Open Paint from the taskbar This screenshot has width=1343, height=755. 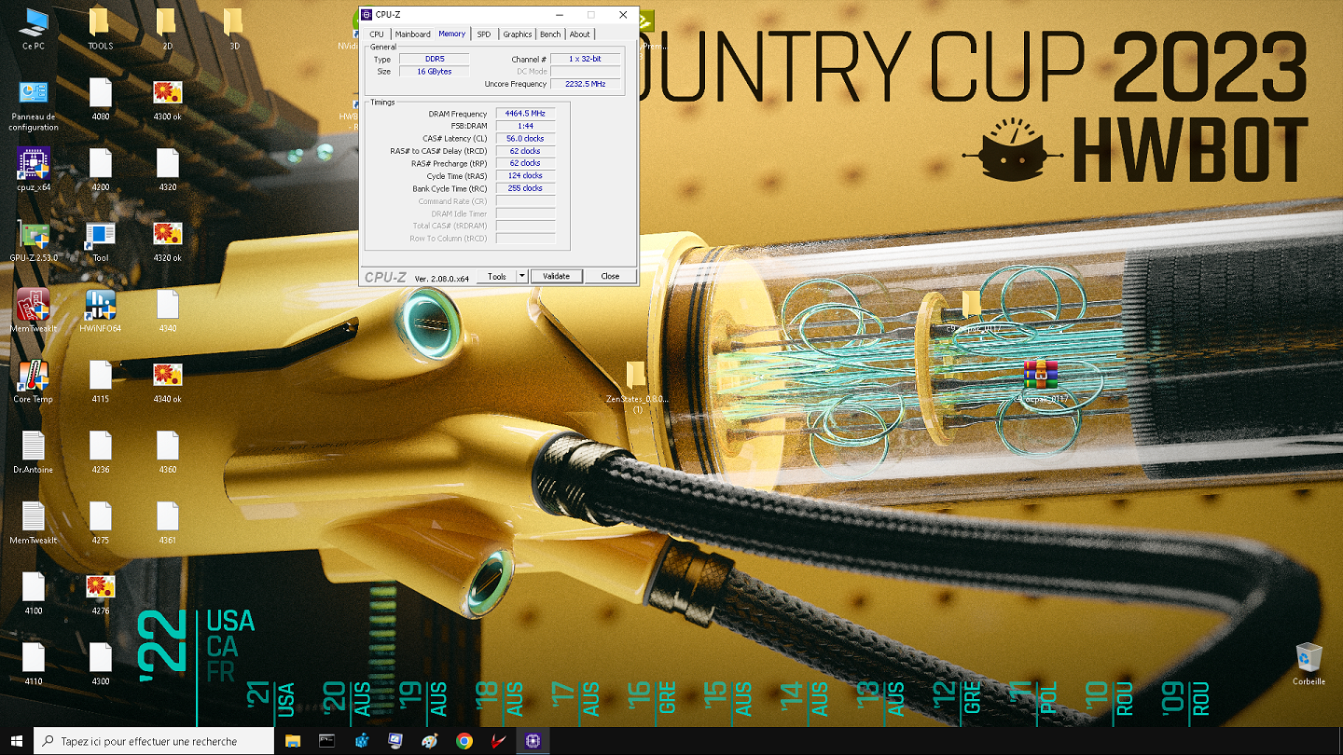(430, 741)
